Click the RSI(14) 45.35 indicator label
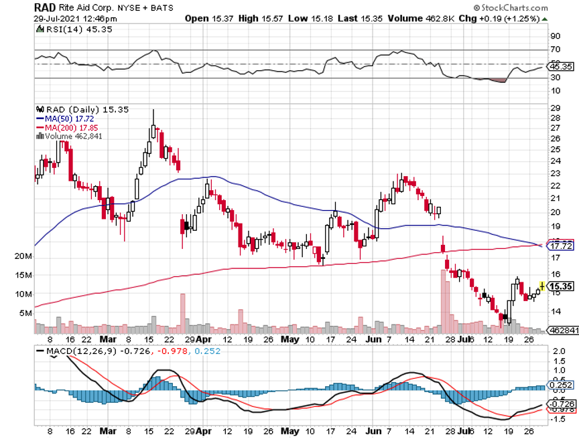Image resolution: width=579 pixels, height=439 pixels. [79, 29]
